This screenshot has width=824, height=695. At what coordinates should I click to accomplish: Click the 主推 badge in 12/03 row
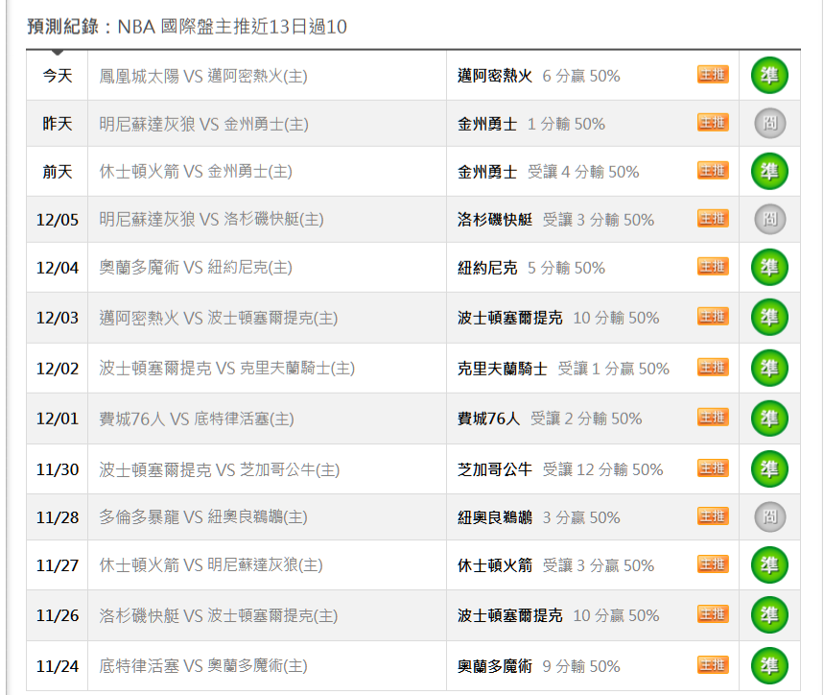[x=713, y=317]
